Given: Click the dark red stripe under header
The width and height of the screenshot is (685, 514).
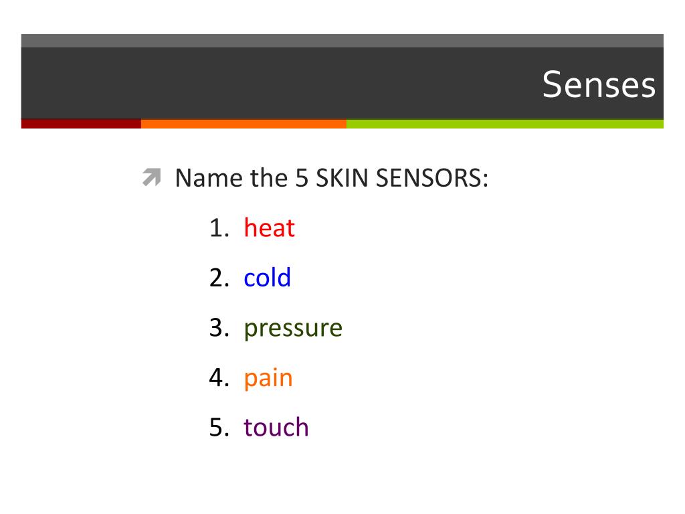Looking at the screenshot, I should (81, 124).
